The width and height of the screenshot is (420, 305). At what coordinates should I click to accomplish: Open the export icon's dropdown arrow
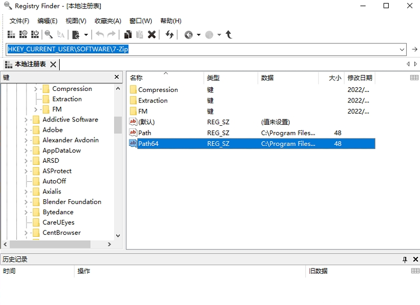tap(86, 34)
